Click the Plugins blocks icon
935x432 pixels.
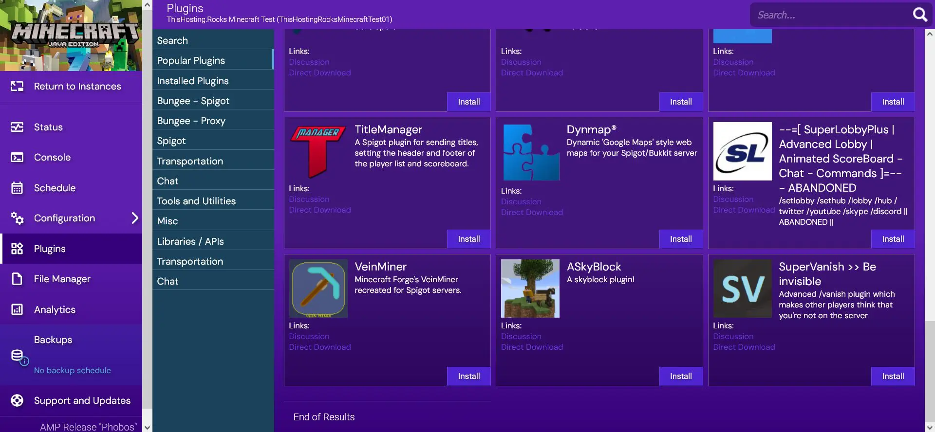click(x=17, y=249)
